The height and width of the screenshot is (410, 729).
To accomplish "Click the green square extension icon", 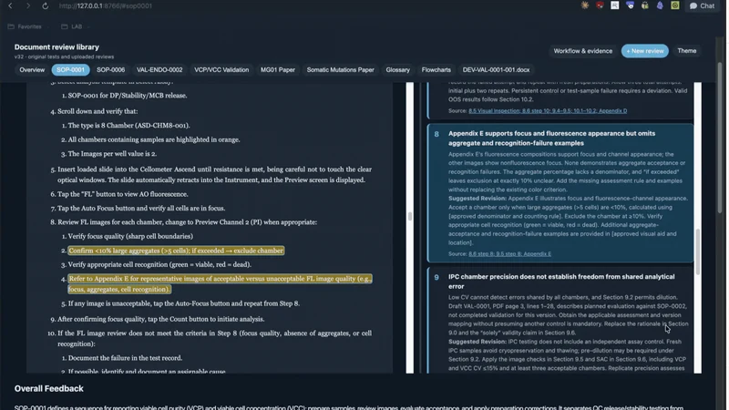I will tap(675, 5).
